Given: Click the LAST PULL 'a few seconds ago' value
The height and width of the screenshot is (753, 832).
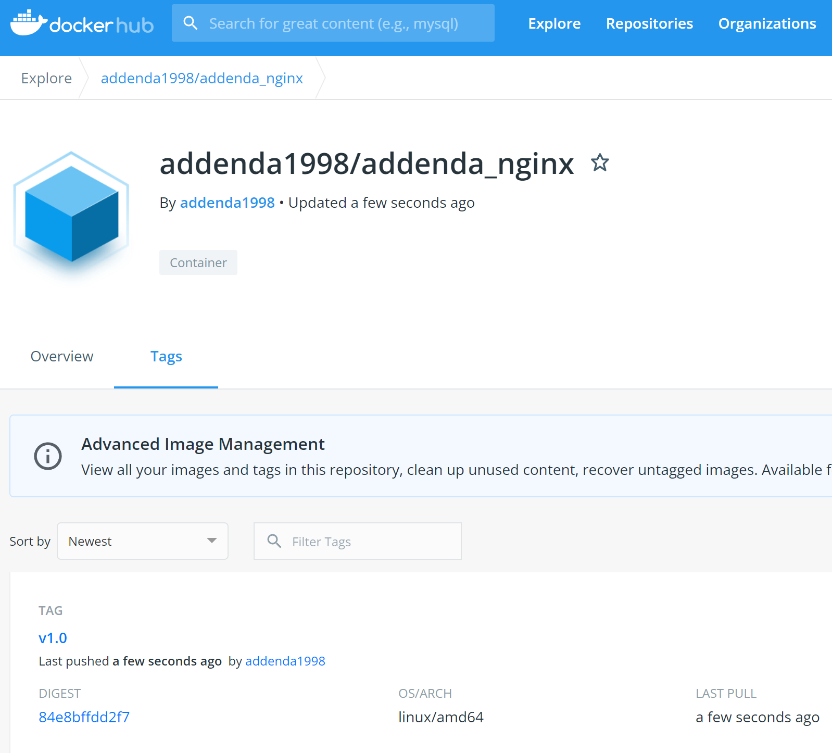Looking at the screenshot, I should (x=758, y=718).
